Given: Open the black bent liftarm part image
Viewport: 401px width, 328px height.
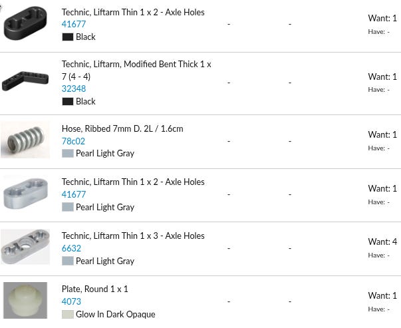Looking at the screenshot, I should coord(25,81).
